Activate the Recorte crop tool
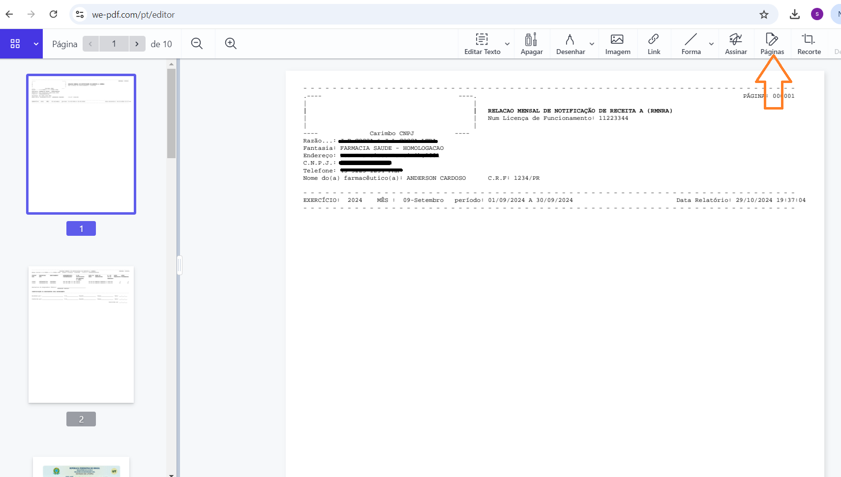 [809, 44]
